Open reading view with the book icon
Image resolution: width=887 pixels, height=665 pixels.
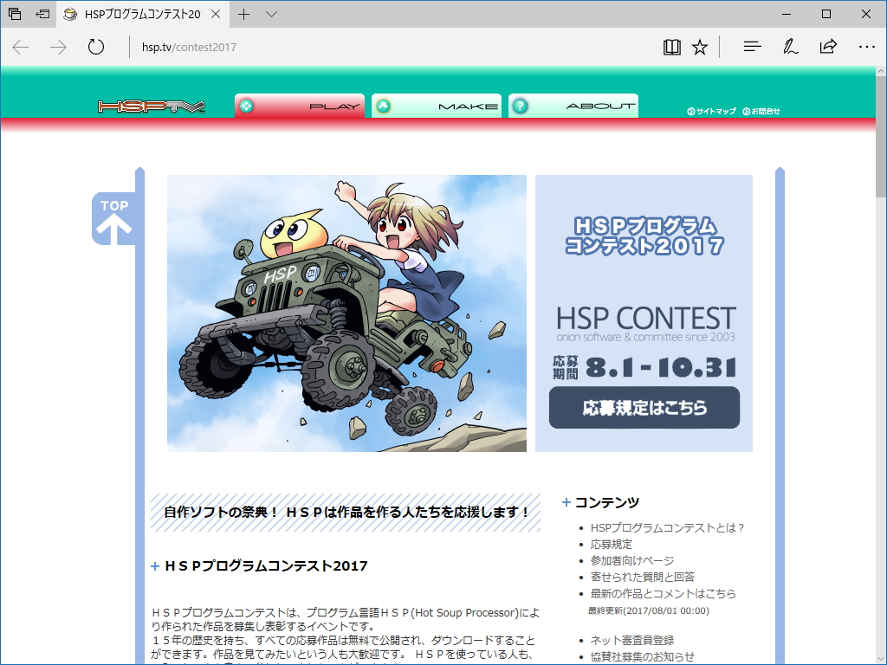[671, 48]
